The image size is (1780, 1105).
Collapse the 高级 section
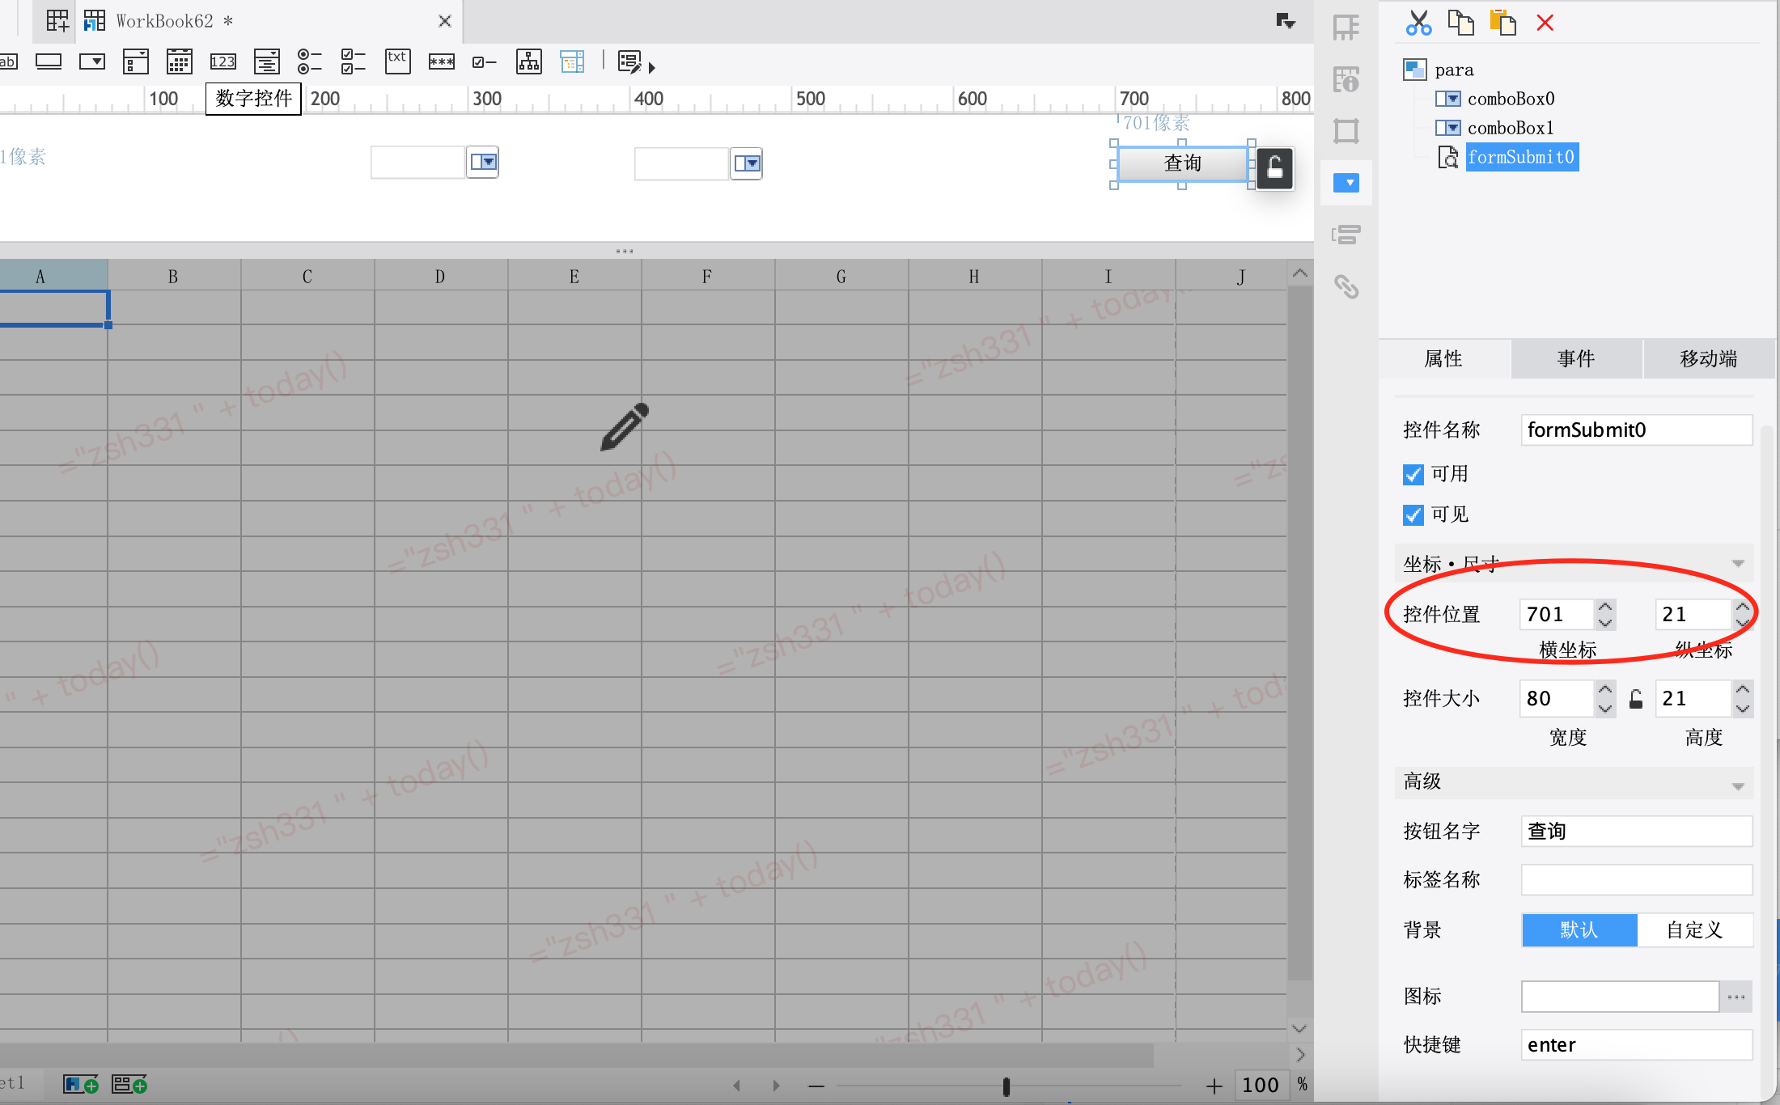click(x=1737, y=786)
